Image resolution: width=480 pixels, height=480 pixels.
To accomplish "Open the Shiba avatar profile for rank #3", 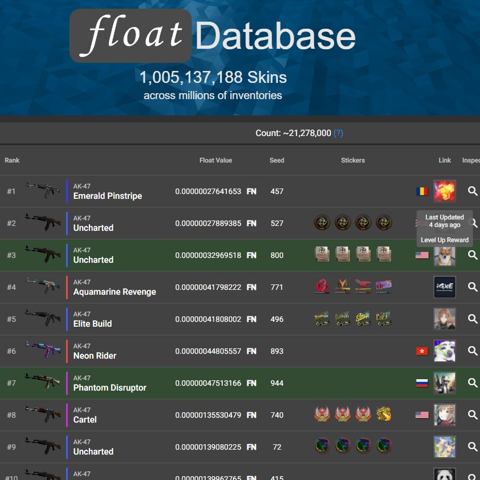I will [444, 257].
